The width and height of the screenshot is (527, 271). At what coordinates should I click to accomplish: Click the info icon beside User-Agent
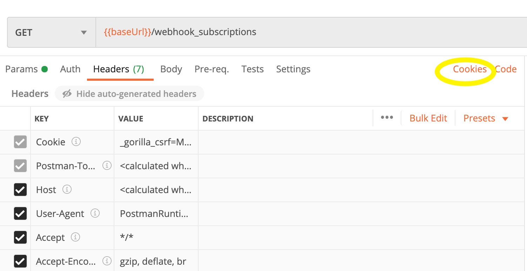tap(95, 213)
